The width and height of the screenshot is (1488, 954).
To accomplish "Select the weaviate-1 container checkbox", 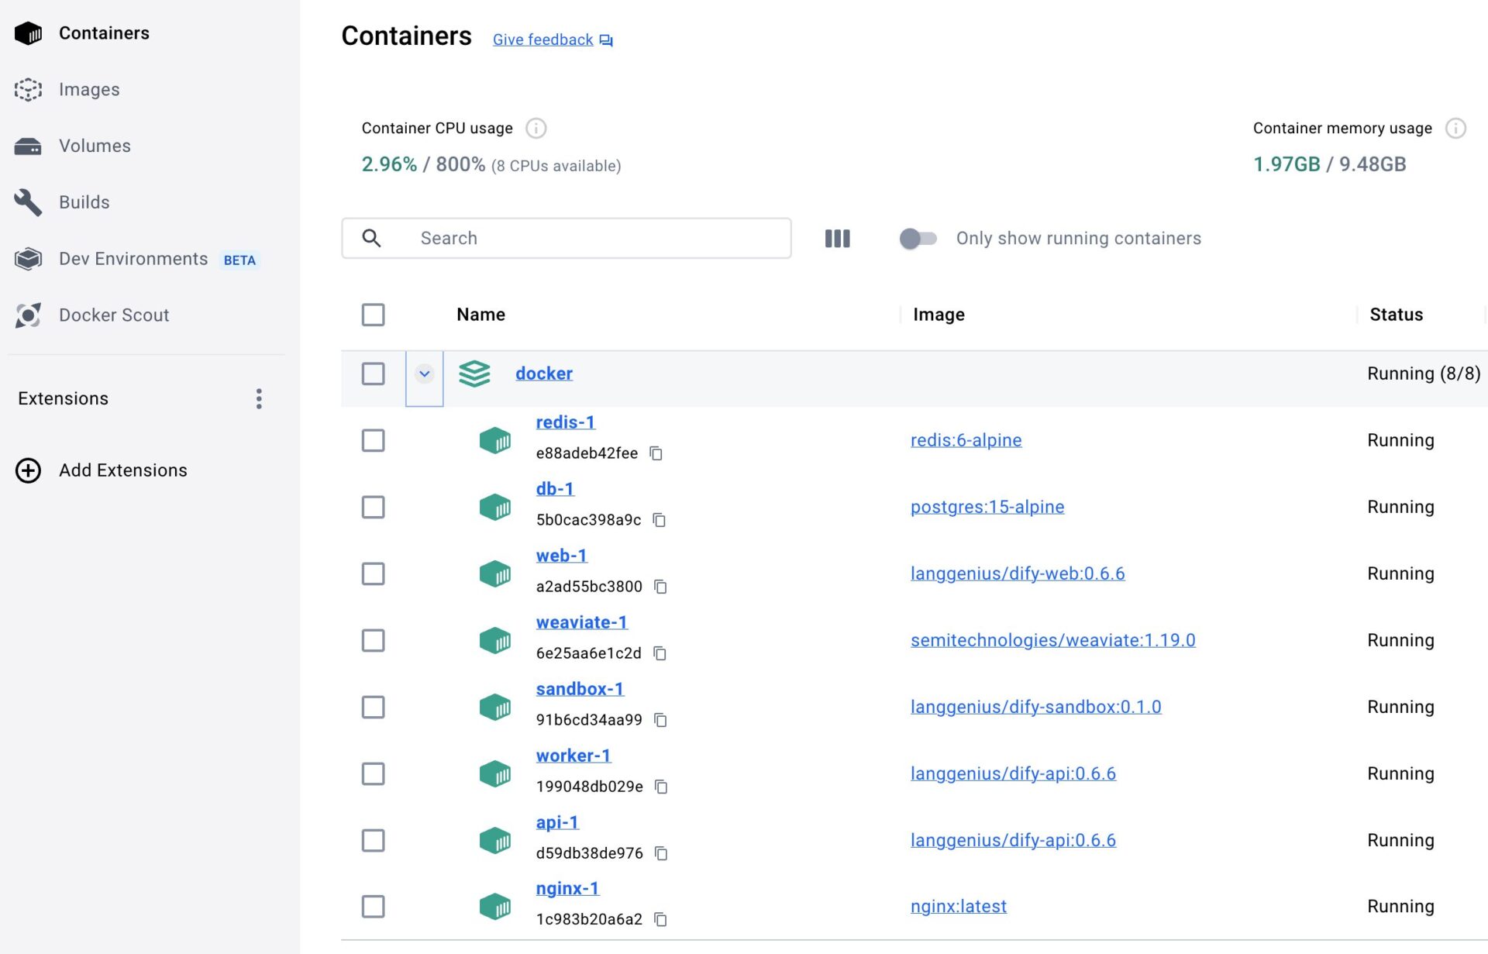I will (x=373, y=640).
